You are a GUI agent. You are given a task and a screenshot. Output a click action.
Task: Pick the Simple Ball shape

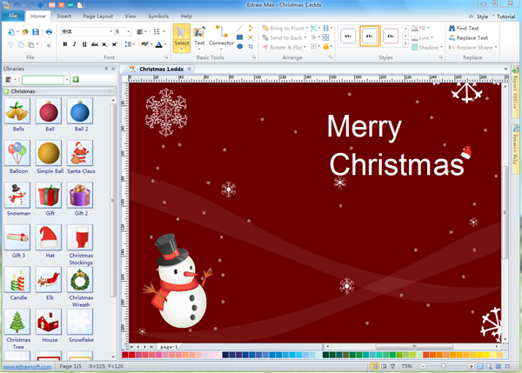click(49, 153)
